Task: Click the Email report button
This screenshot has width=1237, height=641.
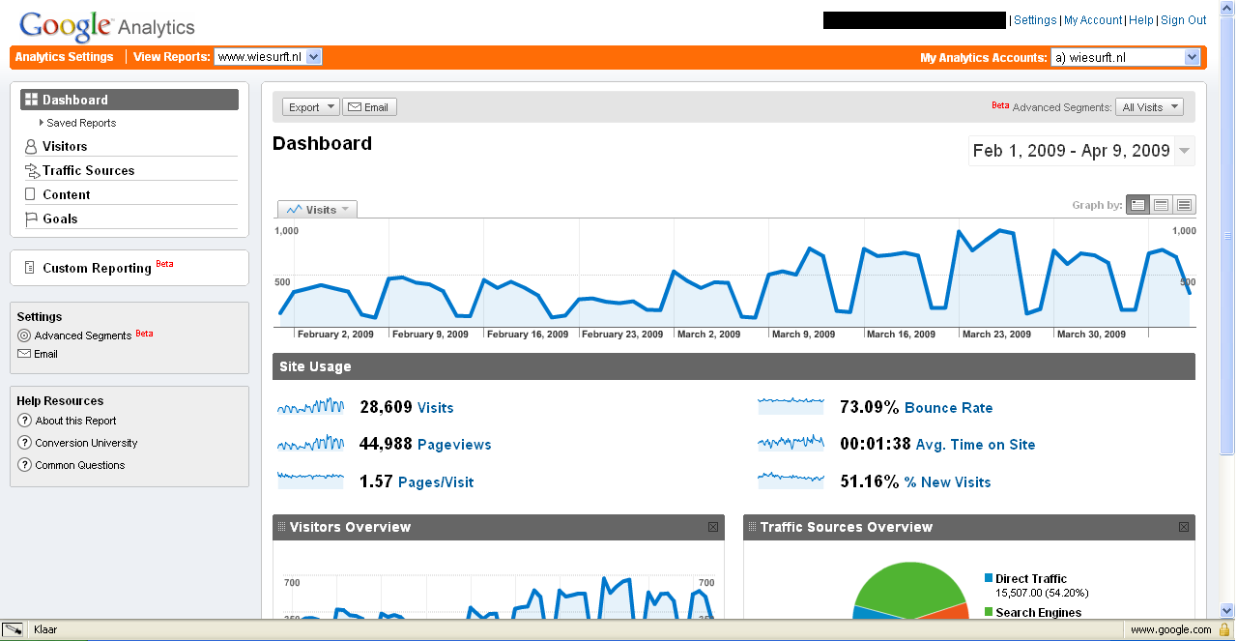Action: [369, 107]
